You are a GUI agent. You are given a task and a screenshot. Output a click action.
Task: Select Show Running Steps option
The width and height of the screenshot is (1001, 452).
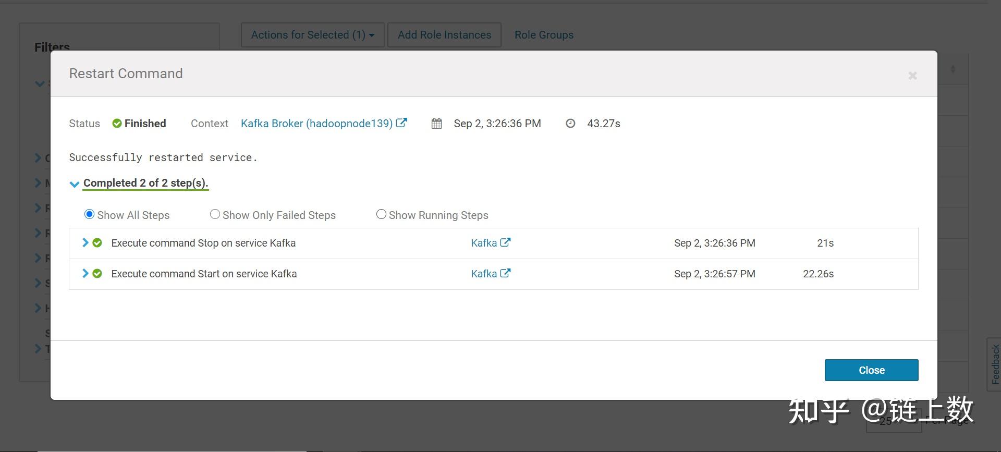point(381,214)
